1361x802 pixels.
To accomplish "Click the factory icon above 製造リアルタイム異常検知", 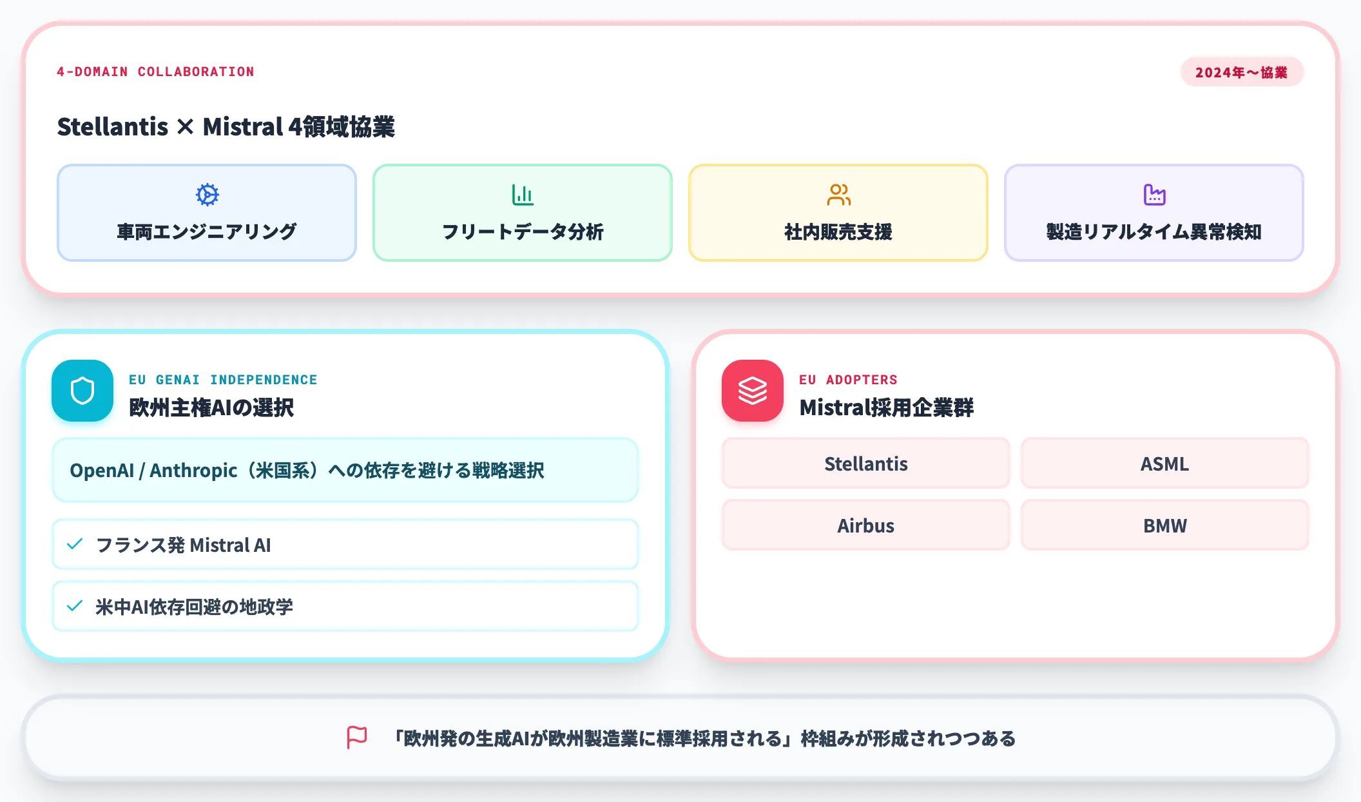I will [x=1154, y=194].
